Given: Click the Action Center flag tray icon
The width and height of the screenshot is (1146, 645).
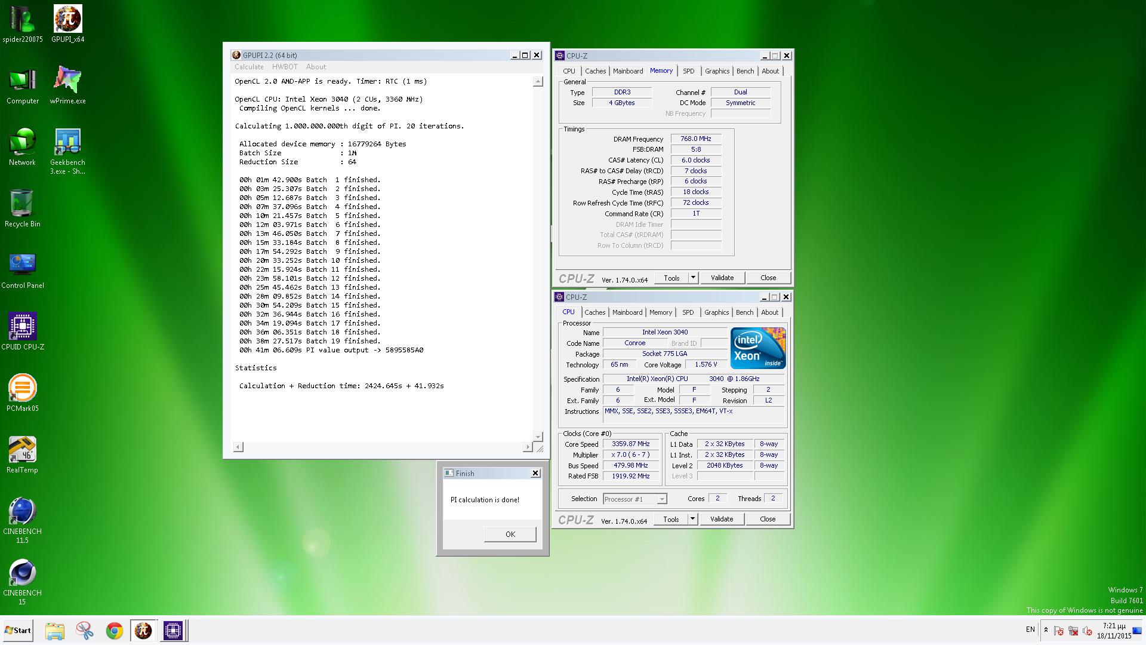Looking at the screenshot, I should pyautogui.click(x=1058, y=631).
